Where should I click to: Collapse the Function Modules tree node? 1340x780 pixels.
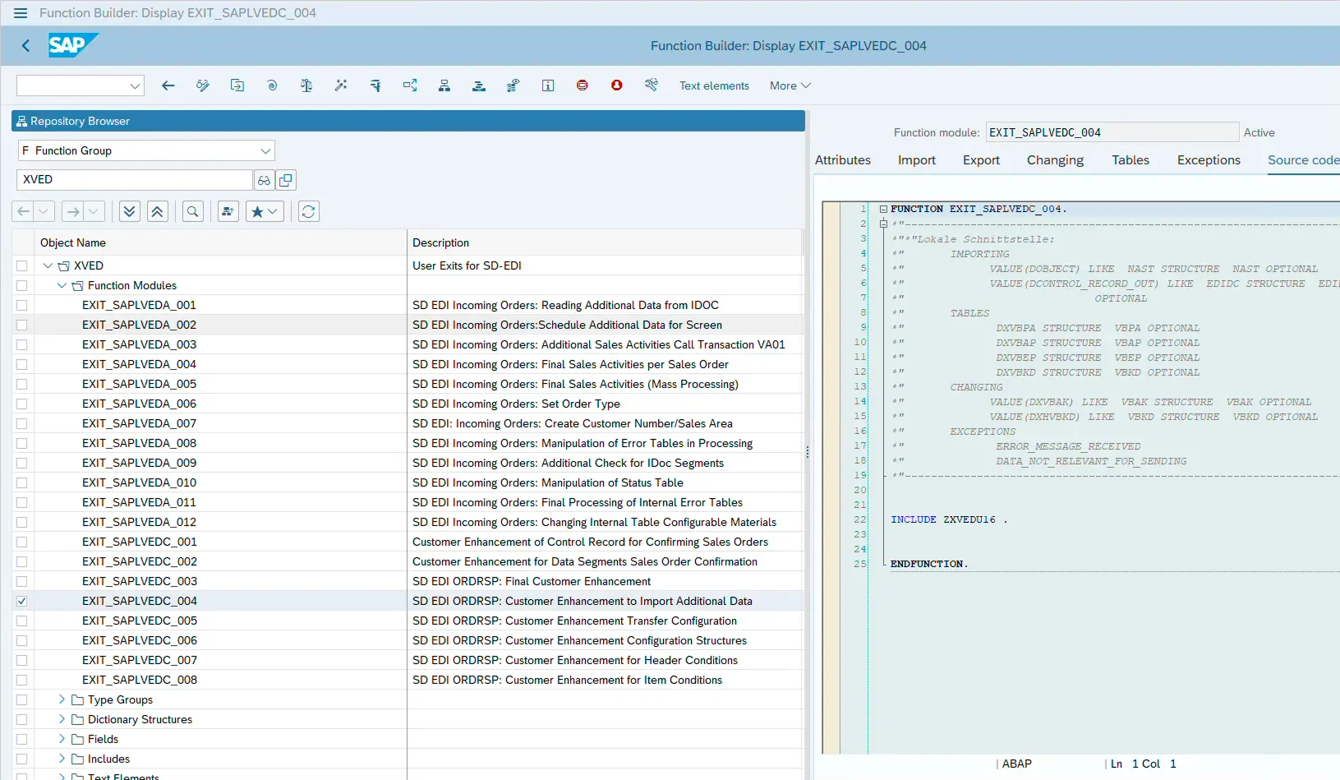[62, 285]
